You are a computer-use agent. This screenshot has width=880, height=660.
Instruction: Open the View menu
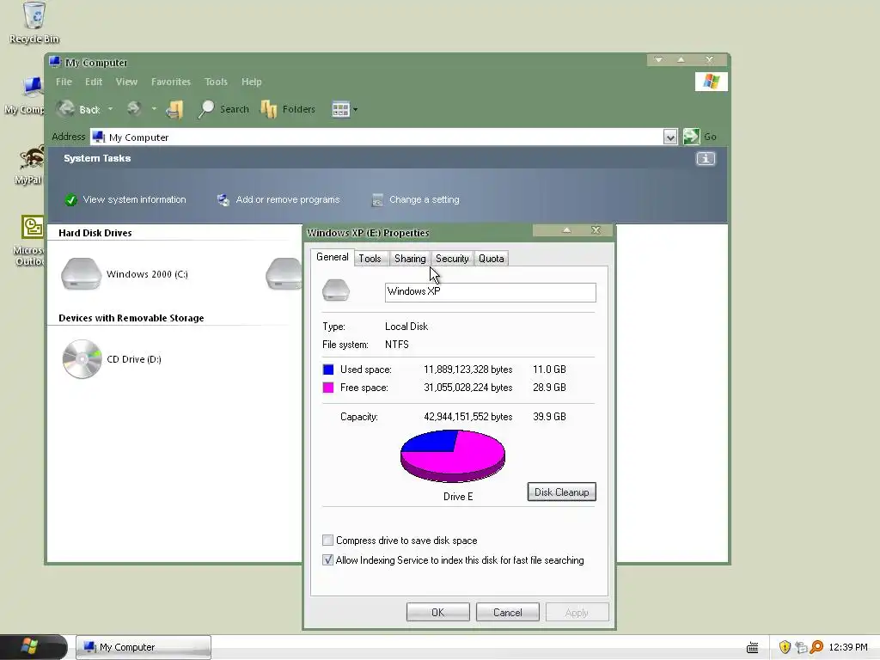coord(127,82)
